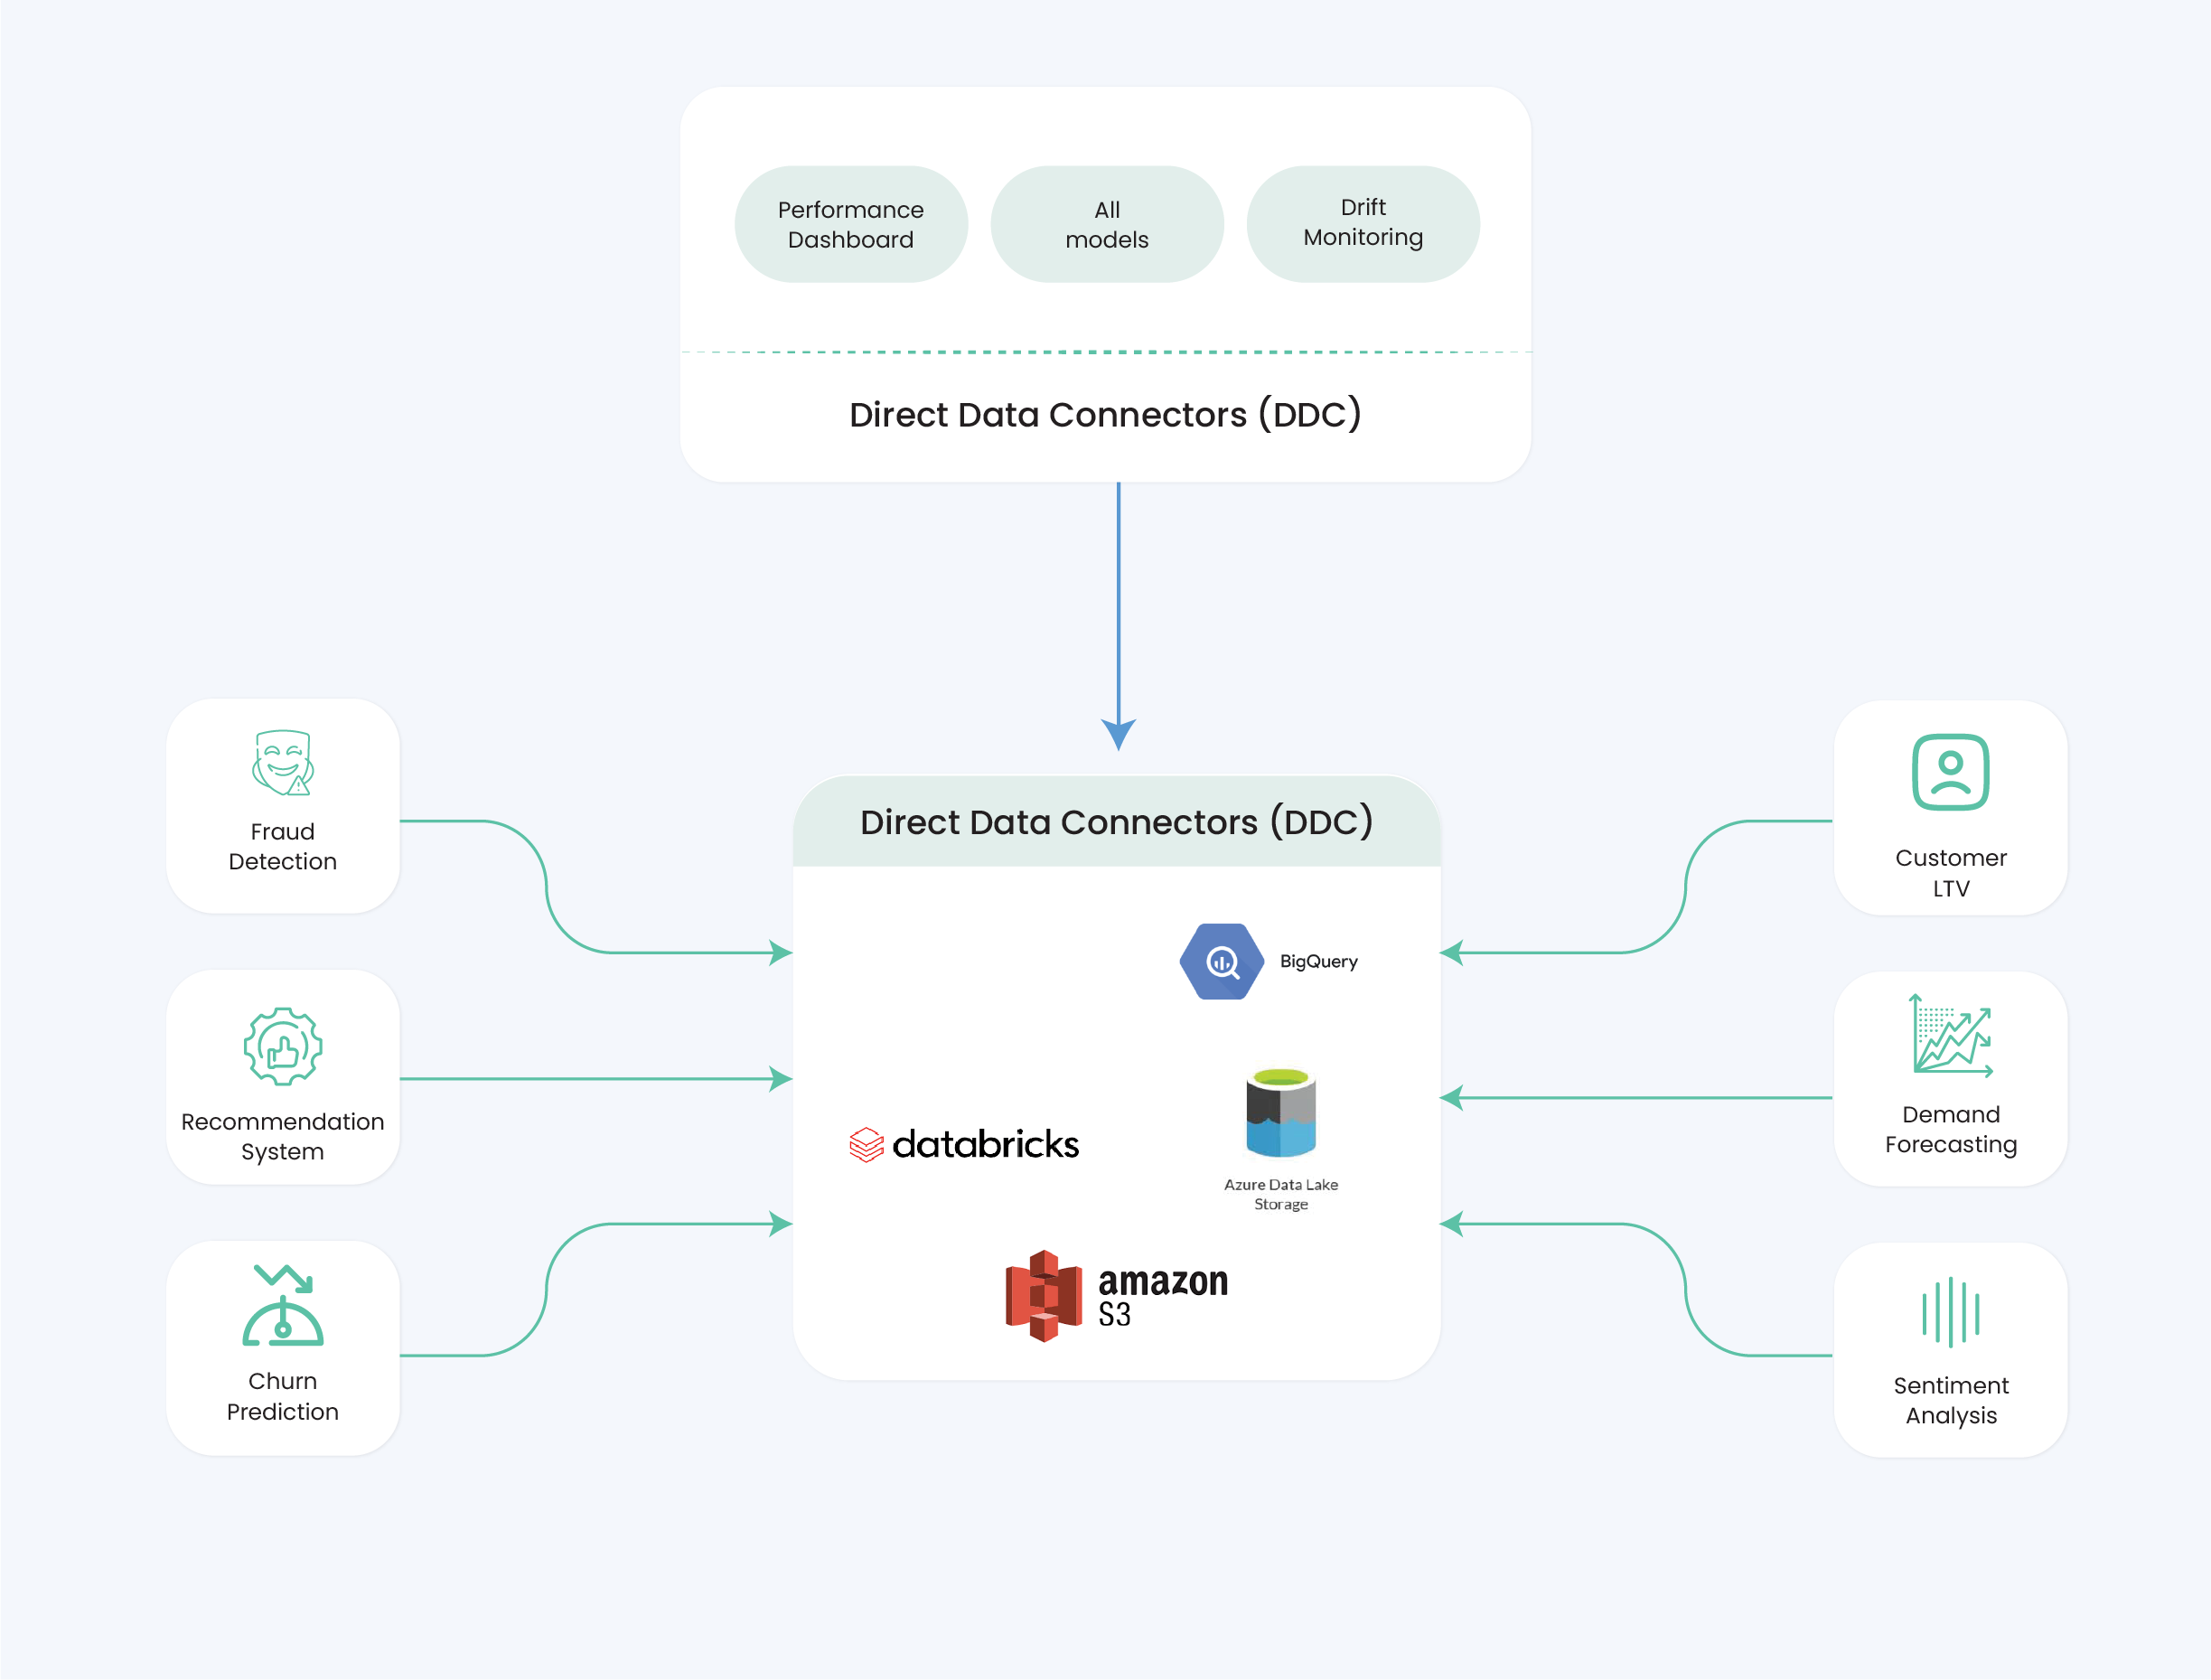
Task: Click the Fraud Detection label
Action: coord(283,846)
